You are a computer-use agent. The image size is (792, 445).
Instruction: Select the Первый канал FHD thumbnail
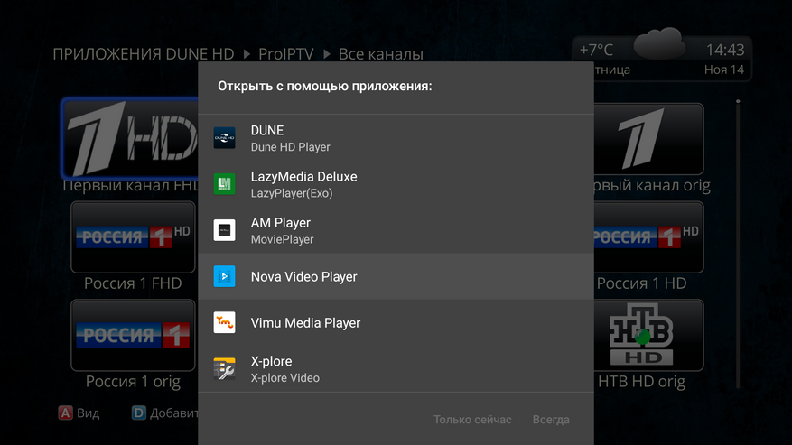click(x=130, y=138)
